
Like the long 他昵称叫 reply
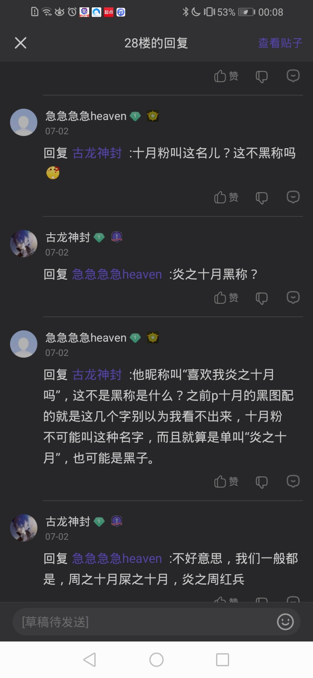click(x=226, y=482)
